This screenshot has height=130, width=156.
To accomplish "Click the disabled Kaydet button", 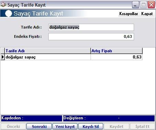I will click(117, 127).
